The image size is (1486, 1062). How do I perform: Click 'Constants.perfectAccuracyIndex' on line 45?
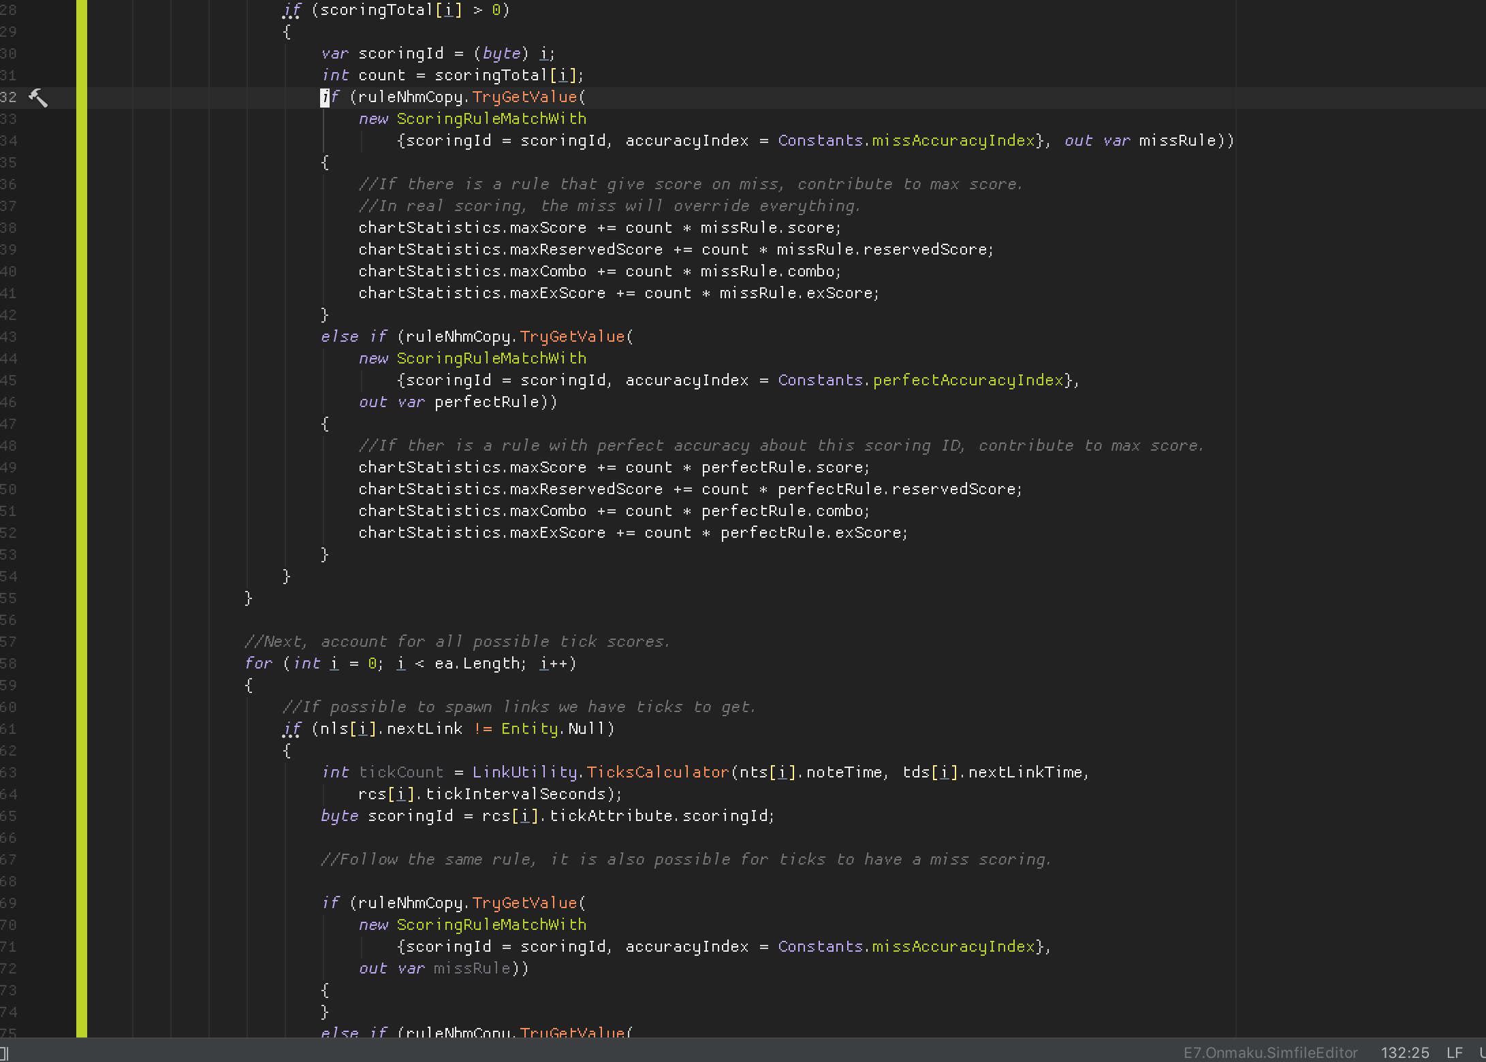pos(921,381)
